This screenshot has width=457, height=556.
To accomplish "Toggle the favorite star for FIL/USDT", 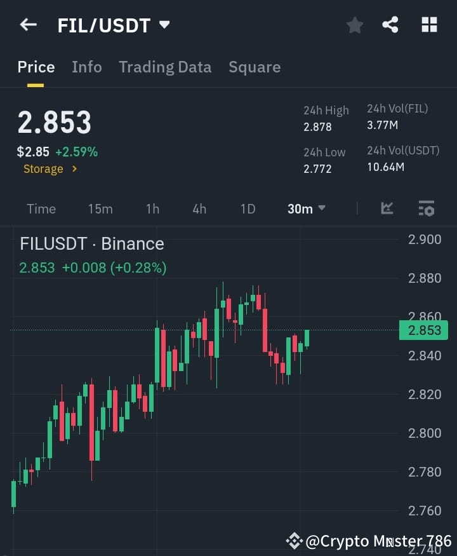I will pos(354,25).
